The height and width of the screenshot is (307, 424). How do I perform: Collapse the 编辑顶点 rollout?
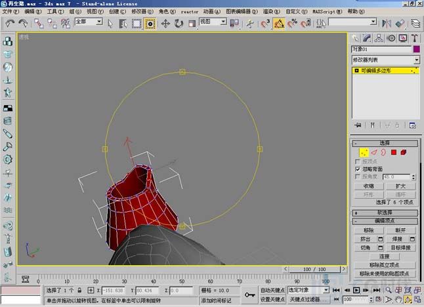[x=385, y=221]
